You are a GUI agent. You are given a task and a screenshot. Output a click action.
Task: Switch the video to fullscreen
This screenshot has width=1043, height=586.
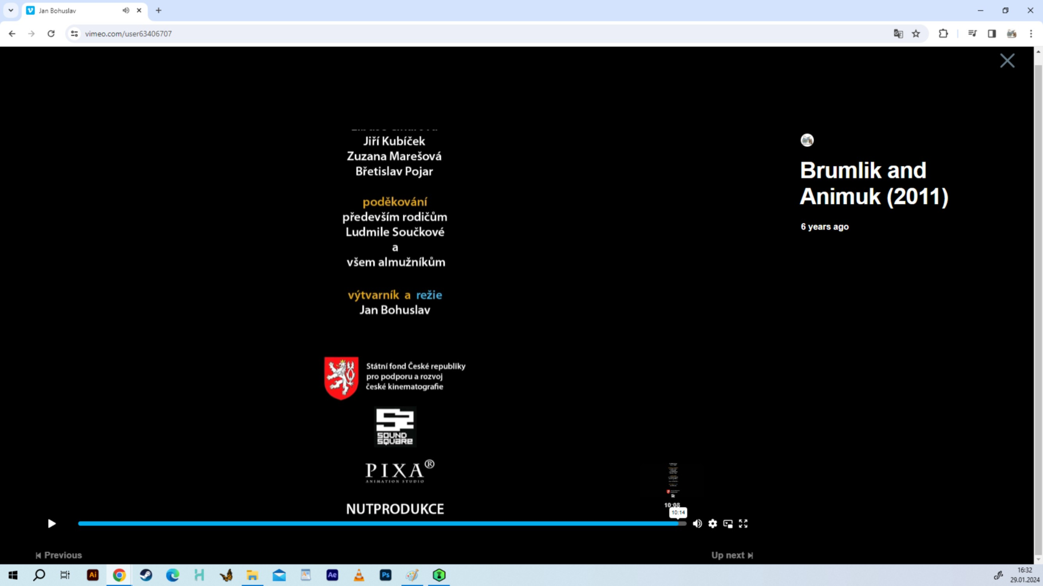743,524
